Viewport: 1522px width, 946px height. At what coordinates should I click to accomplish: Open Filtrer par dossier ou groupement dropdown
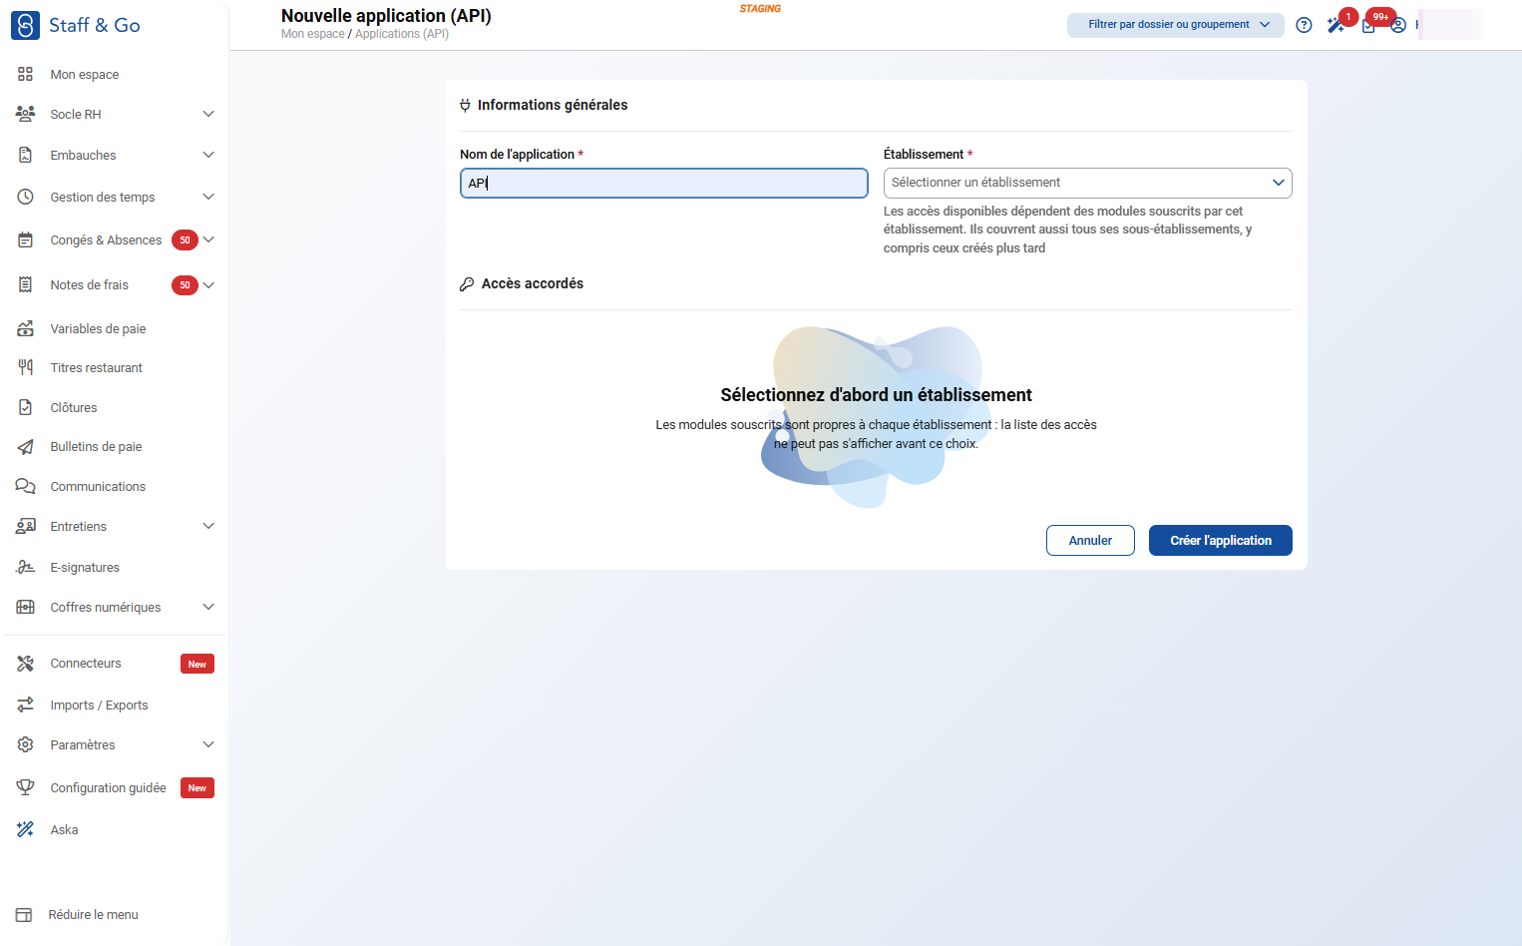[1175, 25]
